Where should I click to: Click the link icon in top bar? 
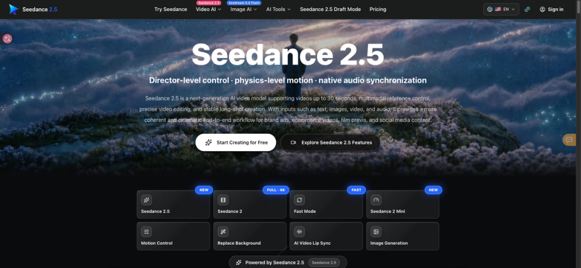[528, 9]
